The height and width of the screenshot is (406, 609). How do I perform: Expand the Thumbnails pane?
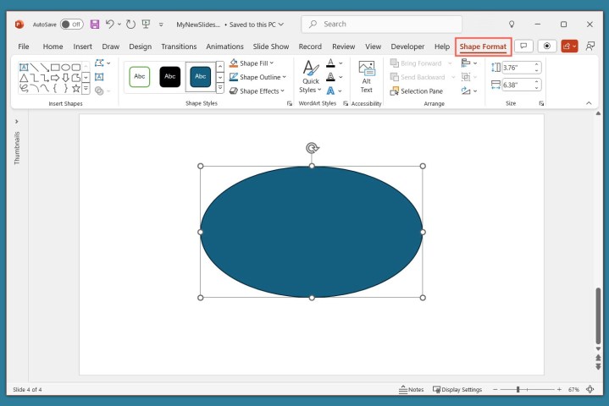point(17,121)
